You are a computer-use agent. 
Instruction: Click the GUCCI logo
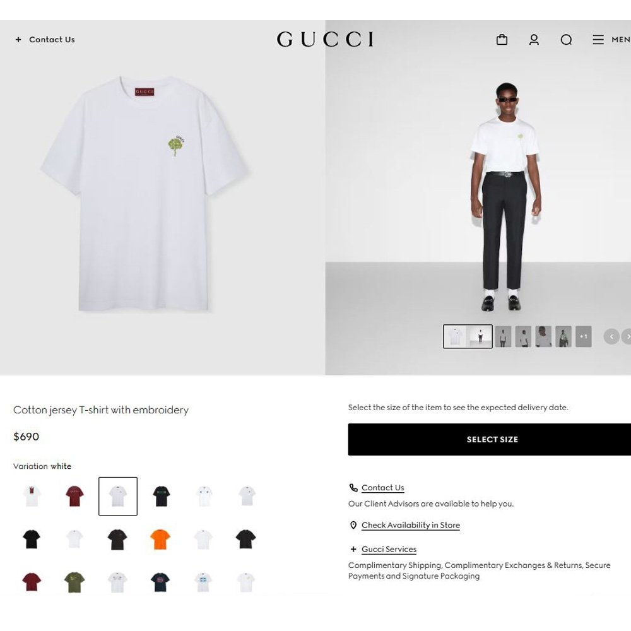click(x=325, y=39)
